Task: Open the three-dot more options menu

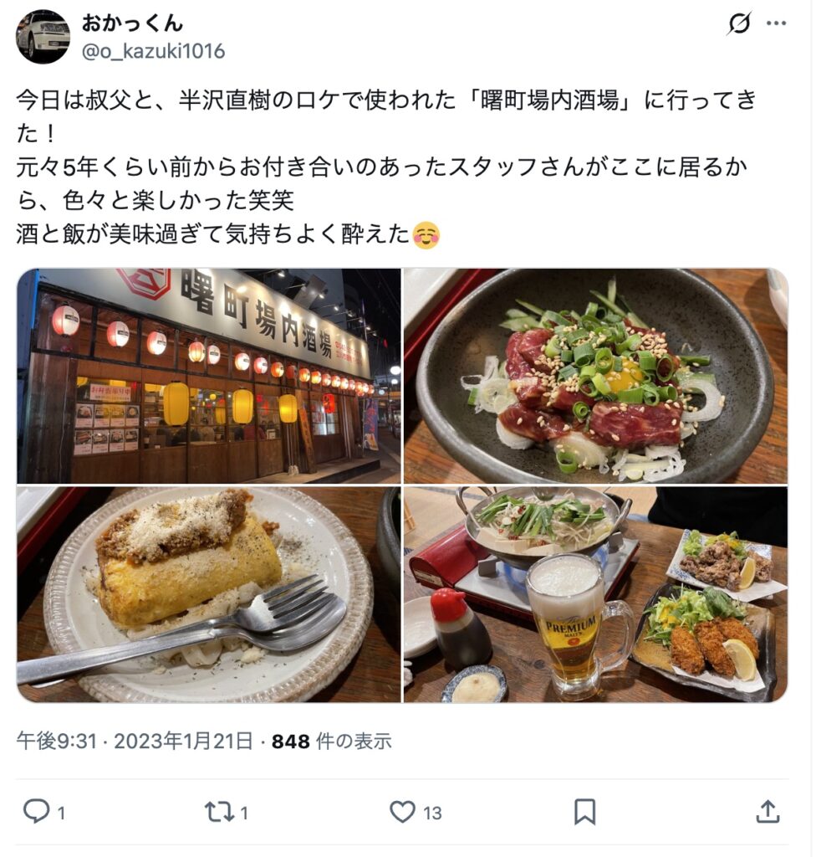Action: click(776, 23)
